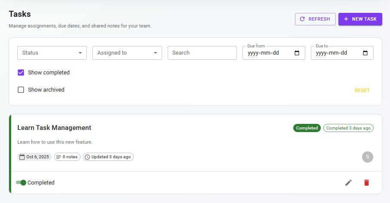Image resolution: width=390 pixels, height=203 pixels.
Task: Open the 0 notes chip
Action: (x=67, y=157)
